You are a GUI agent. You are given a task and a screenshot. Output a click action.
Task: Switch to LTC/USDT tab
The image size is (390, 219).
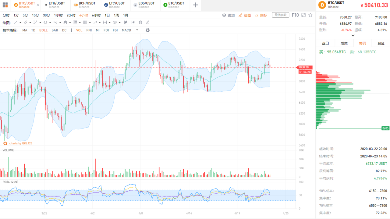(x=116, y=5)
